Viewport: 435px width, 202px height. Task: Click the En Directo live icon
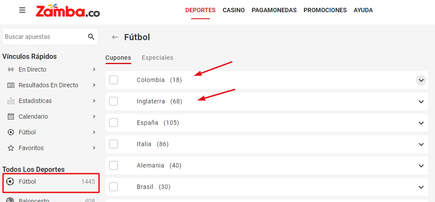click(11, 69)
